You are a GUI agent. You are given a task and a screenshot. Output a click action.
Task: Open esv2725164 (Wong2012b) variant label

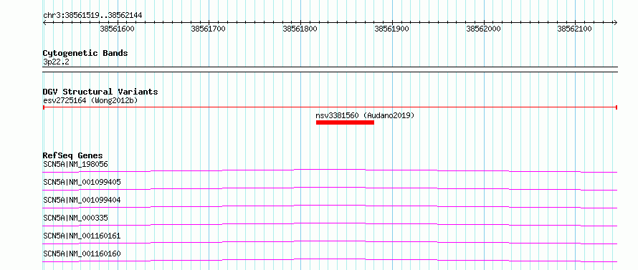[90, 100]
